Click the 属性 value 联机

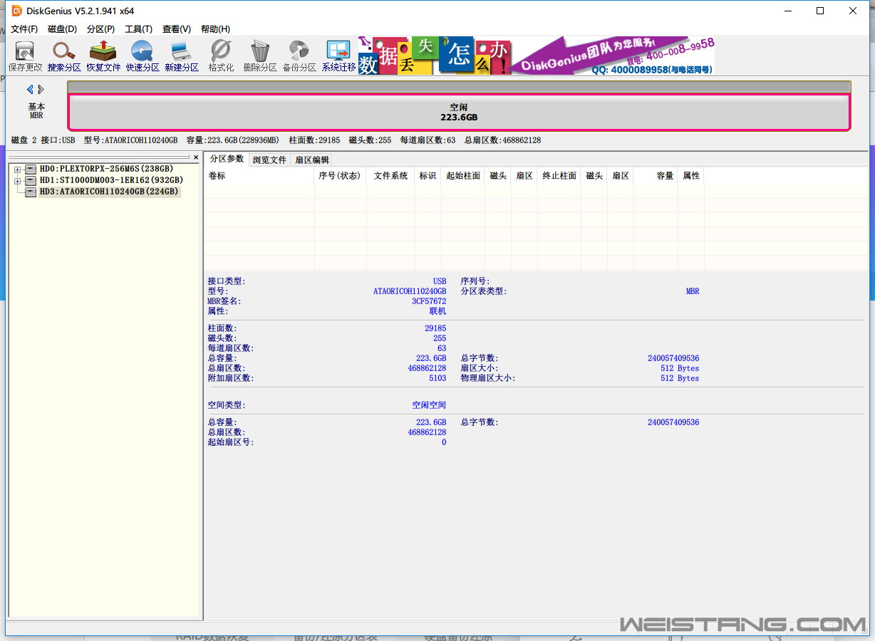437,311
